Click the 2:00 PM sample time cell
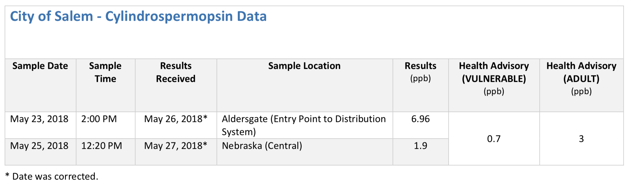 pos(99,119)
